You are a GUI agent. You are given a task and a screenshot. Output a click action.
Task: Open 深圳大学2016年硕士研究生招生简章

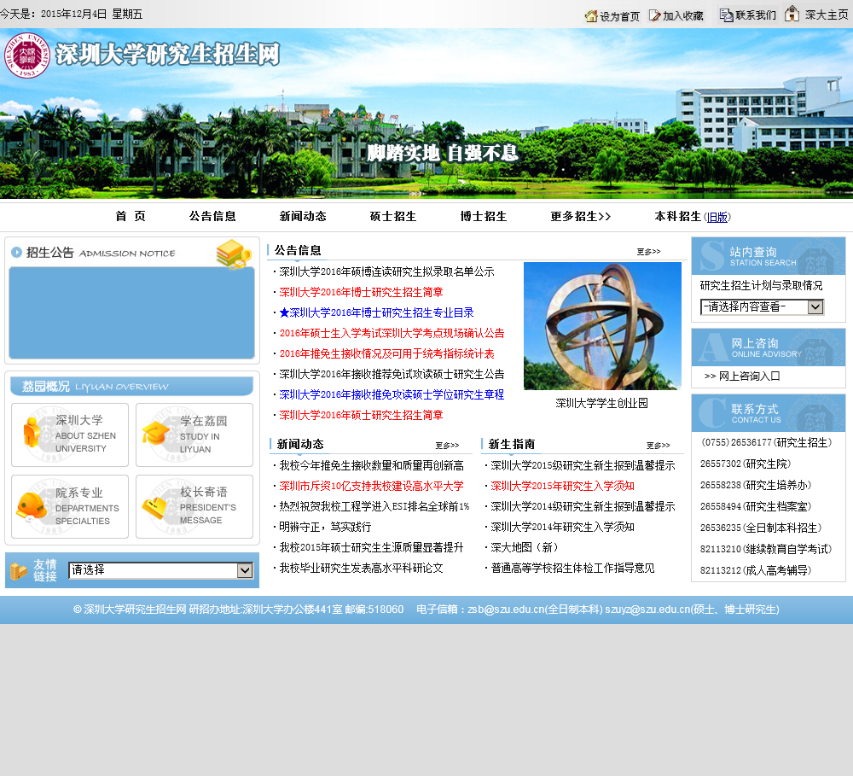tap(361, 416)
